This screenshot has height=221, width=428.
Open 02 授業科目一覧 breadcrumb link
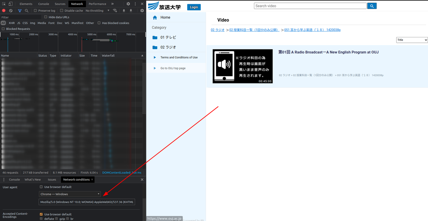(254, 30)
